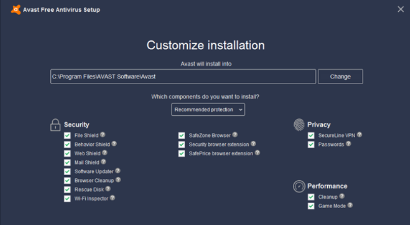Image resolution: width=410 pixels, height=225 pixels.
Task: Close the Avast setup window
Action: [x=400, y=10]
